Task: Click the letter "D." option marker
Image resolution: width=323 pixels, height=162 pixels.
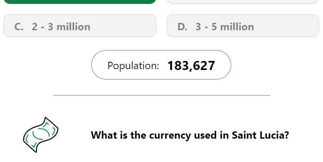Action: (182, 27)
